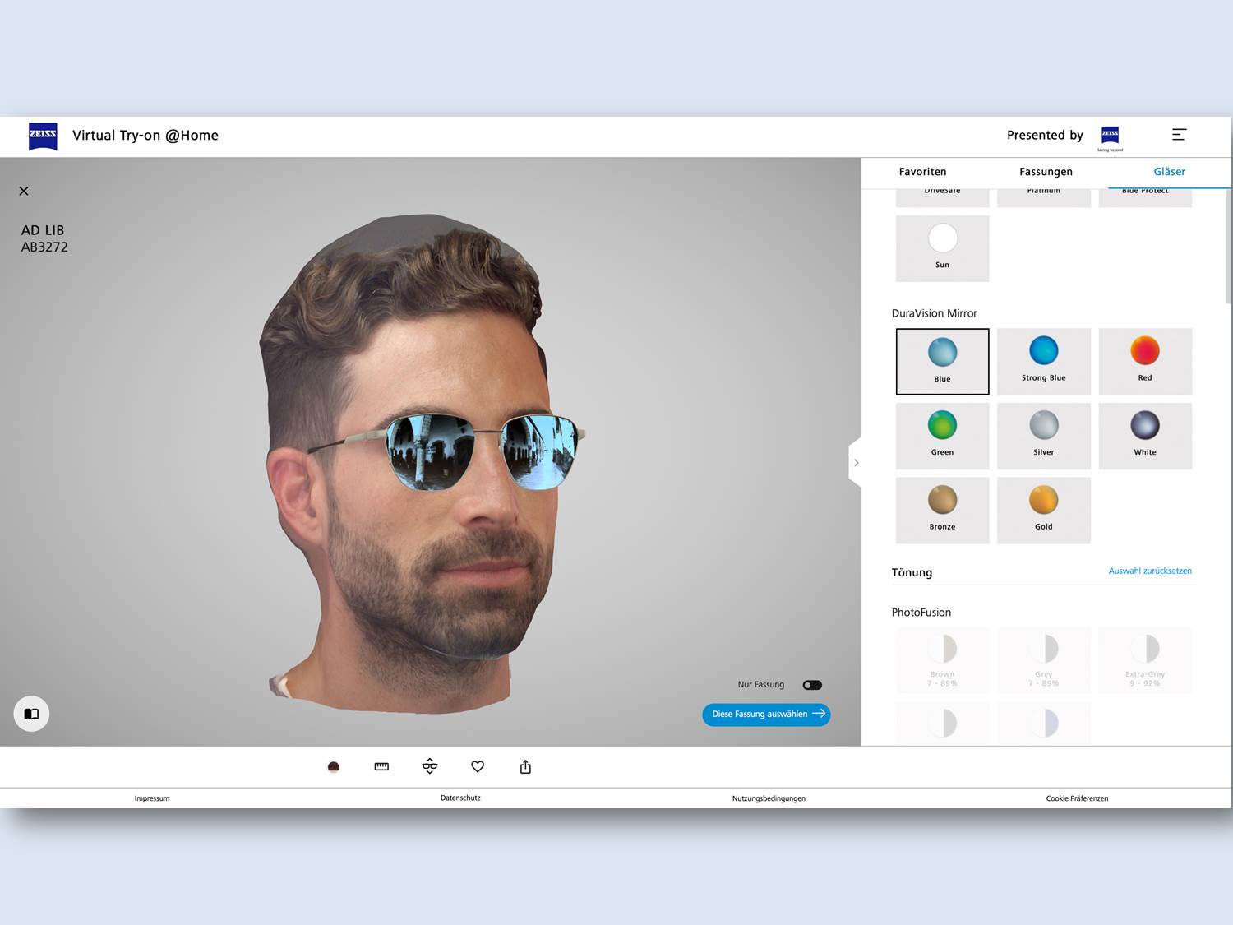Click the ZEISS logo in the header
Image resolution: width=1233 pixels, height=925 pixels.
click(43, 136)
